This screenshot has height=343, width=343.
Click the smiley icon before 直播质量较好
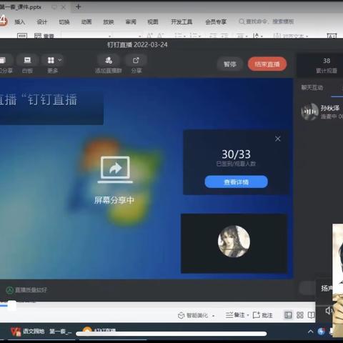(x=9, y=290)
